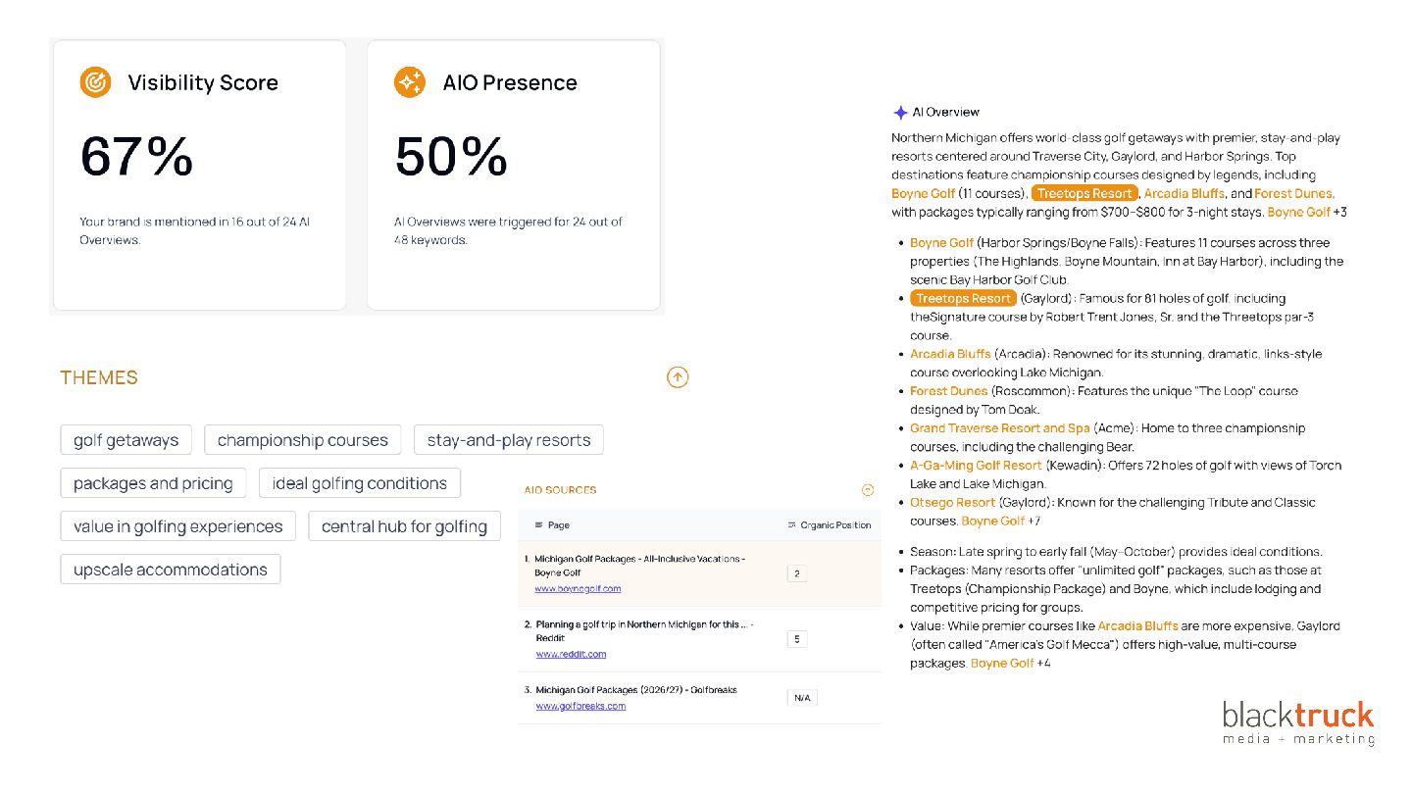Image resolution: width=1412 pixels, height=795 pixels.
Task: Click the Visibility Score target icon
Action: 95,82
